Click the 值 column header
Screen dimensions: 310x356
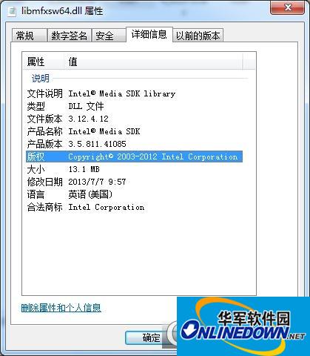[x=153, y=62]
